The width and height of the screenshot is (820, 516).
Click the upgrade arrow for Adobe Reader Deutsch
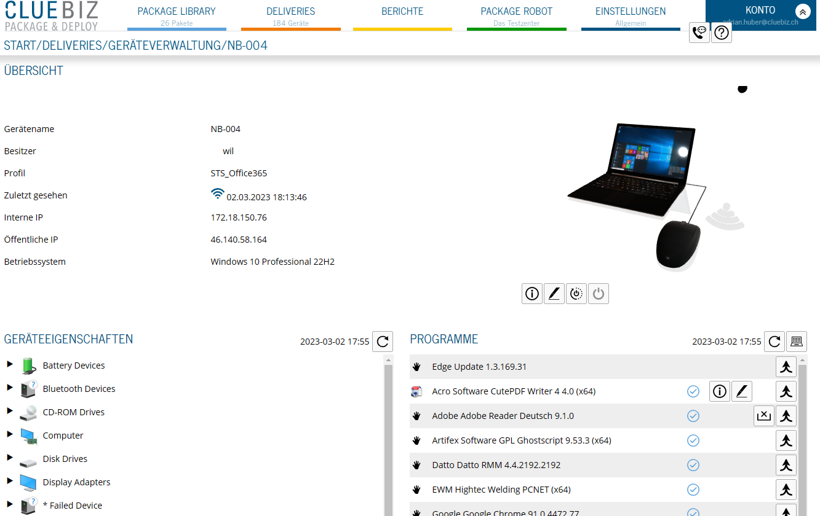786,416
